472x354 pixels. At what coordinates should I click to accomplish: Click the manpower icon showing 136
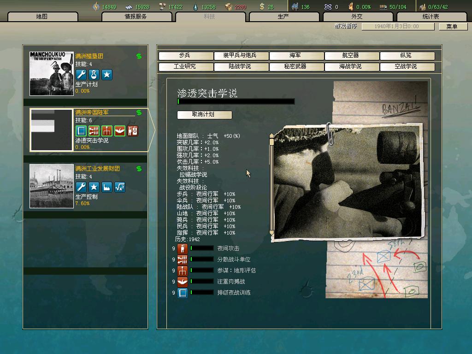coord(295,6)
